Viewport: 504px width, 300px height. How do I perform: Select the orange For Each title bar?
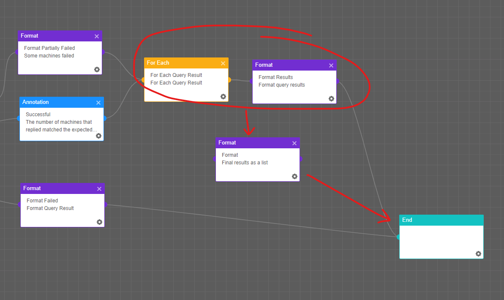coord(182,63)
